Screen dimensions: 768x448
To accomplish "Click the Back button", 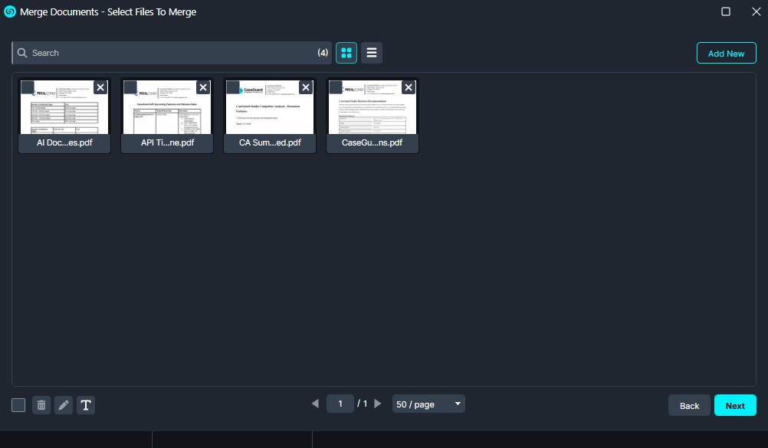I will click(688, 405).
